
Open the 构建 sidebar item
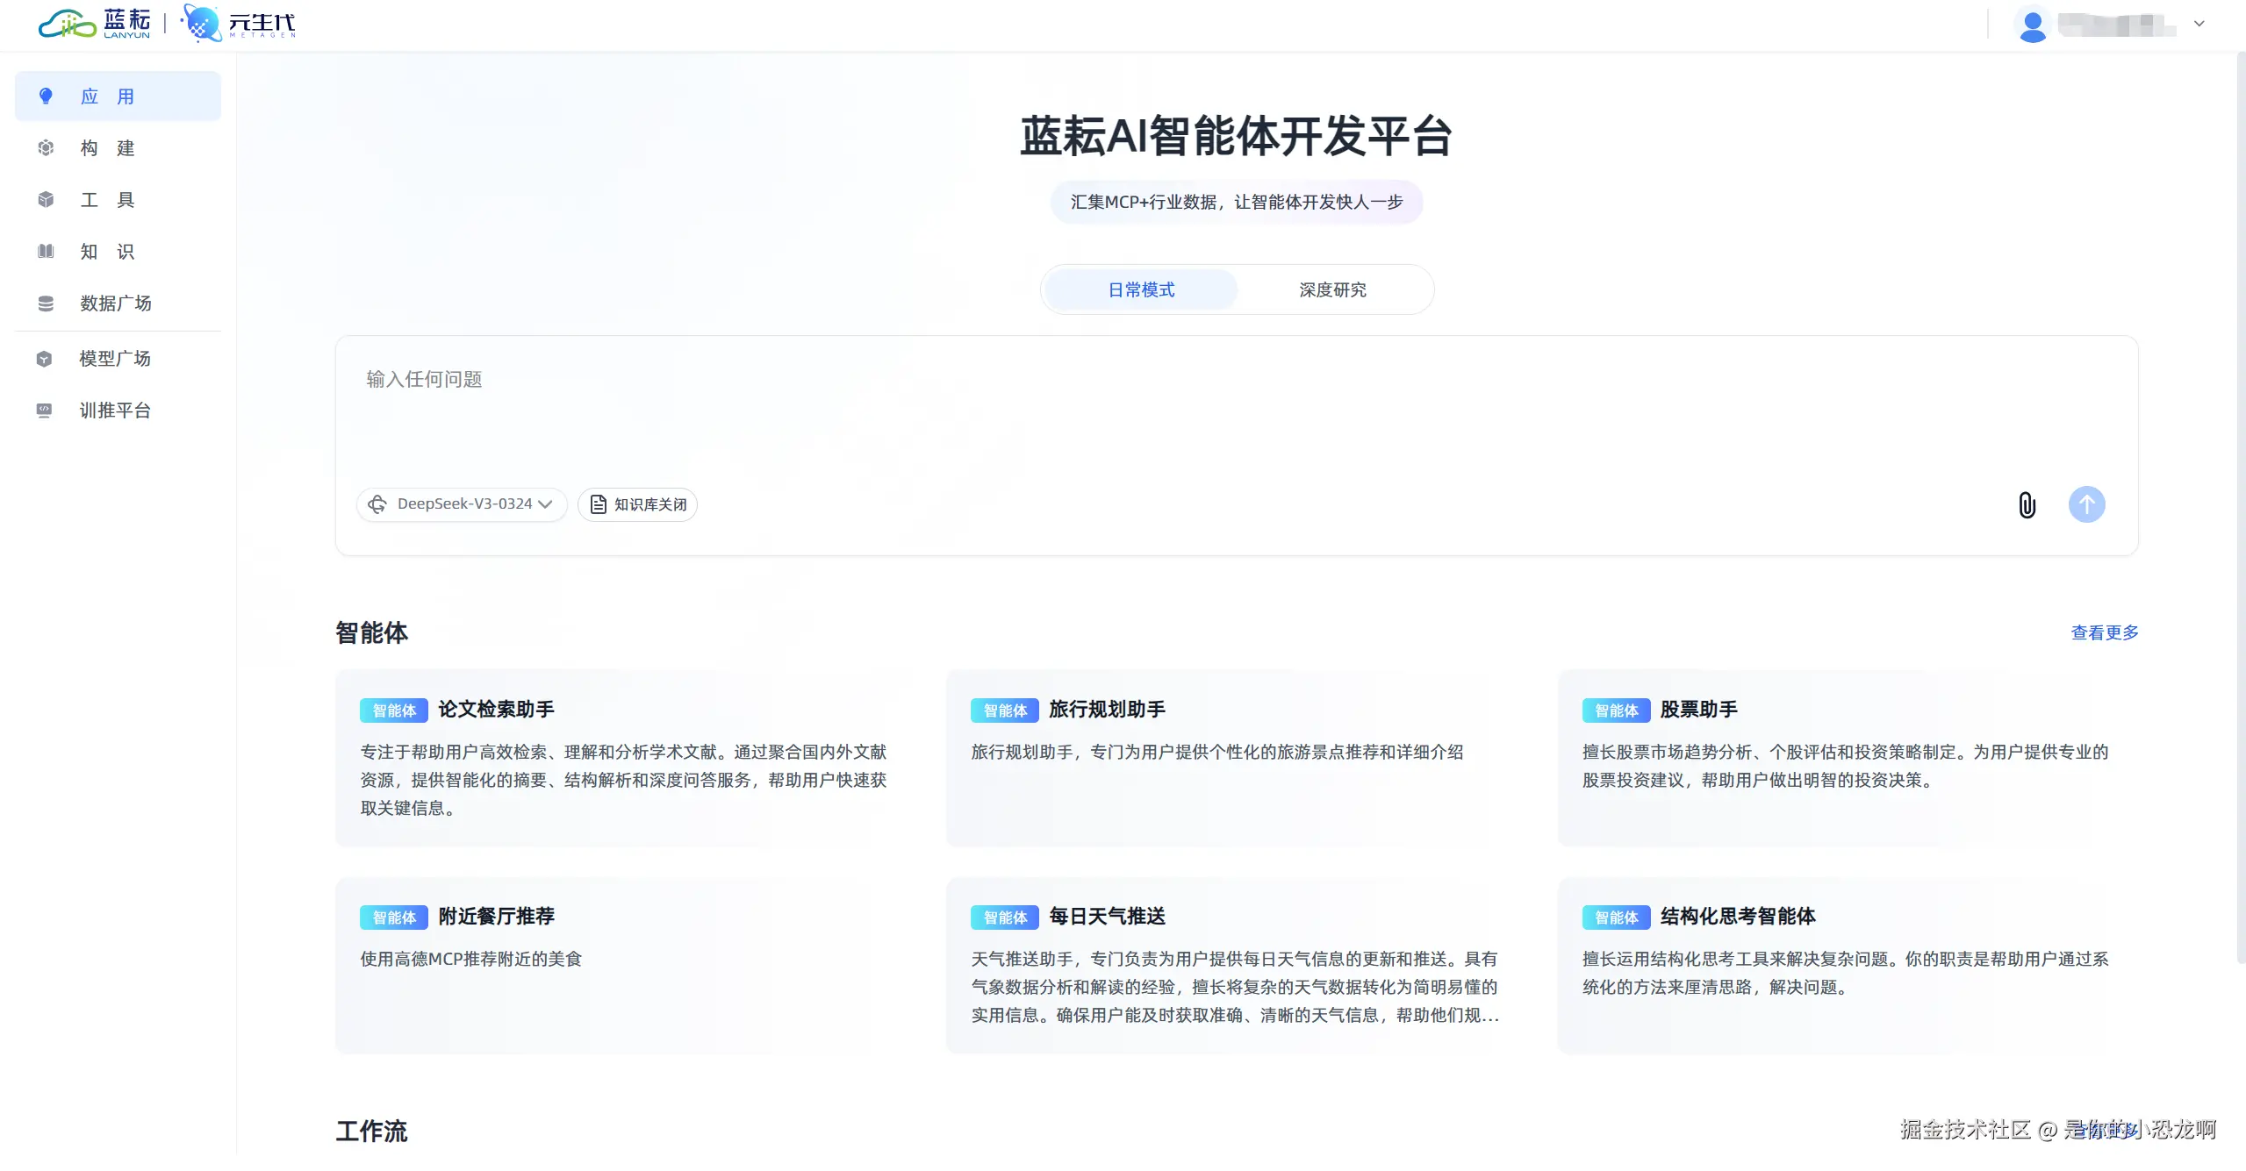pos(107,148)
